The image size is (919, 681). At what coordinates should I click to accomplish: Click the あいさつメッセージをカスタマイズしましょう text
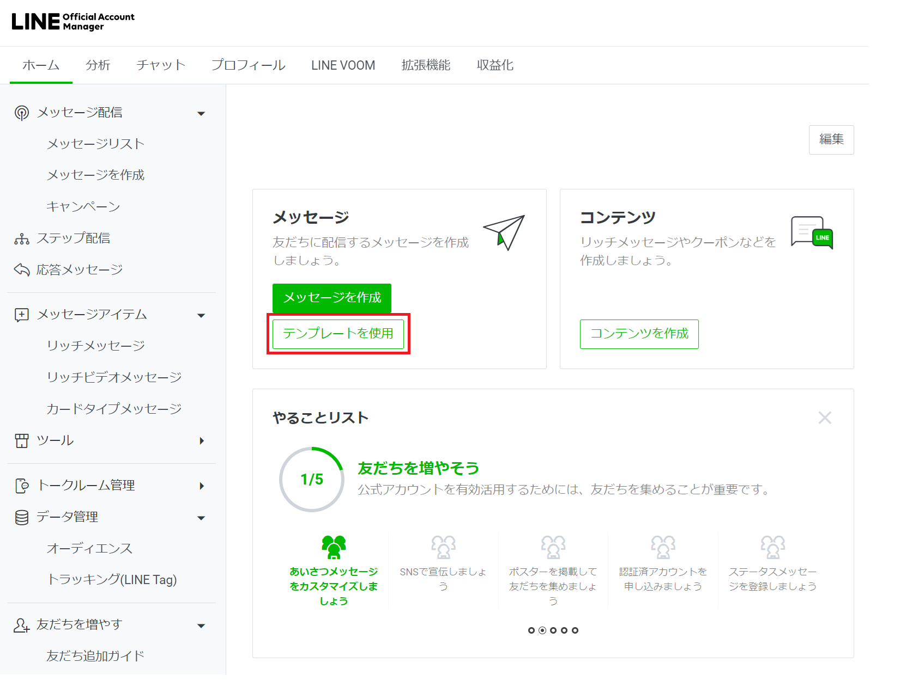click(x=334, y=587)
